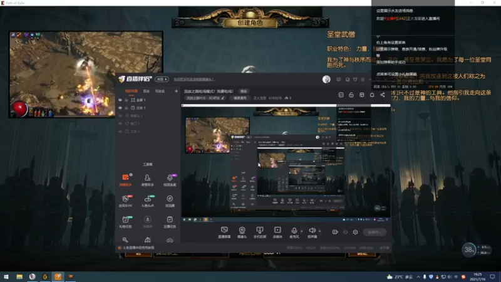Viewport: 501px width, 282px height.
Task: Click the record video camera icon
Action: 335,232
